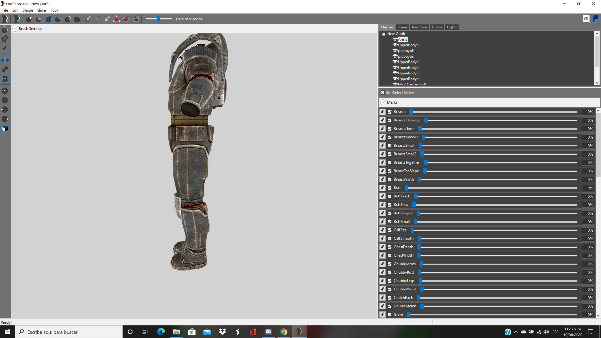Viewport: 601px width, 338px height.
Task: Select the Weight paint brush icon
Action: 88,19
